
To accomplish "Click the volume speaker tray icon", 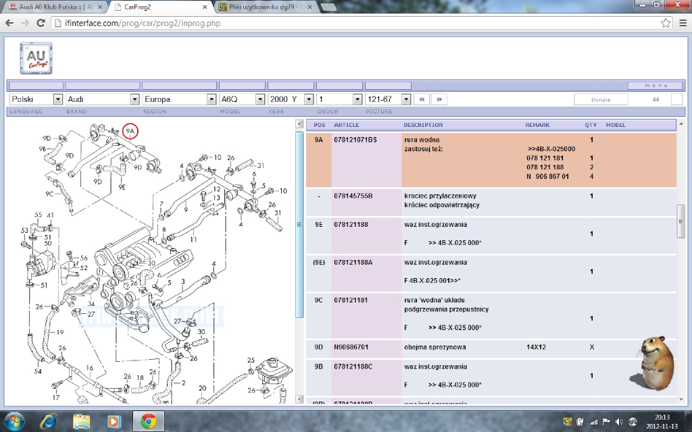I will [619, 422].
